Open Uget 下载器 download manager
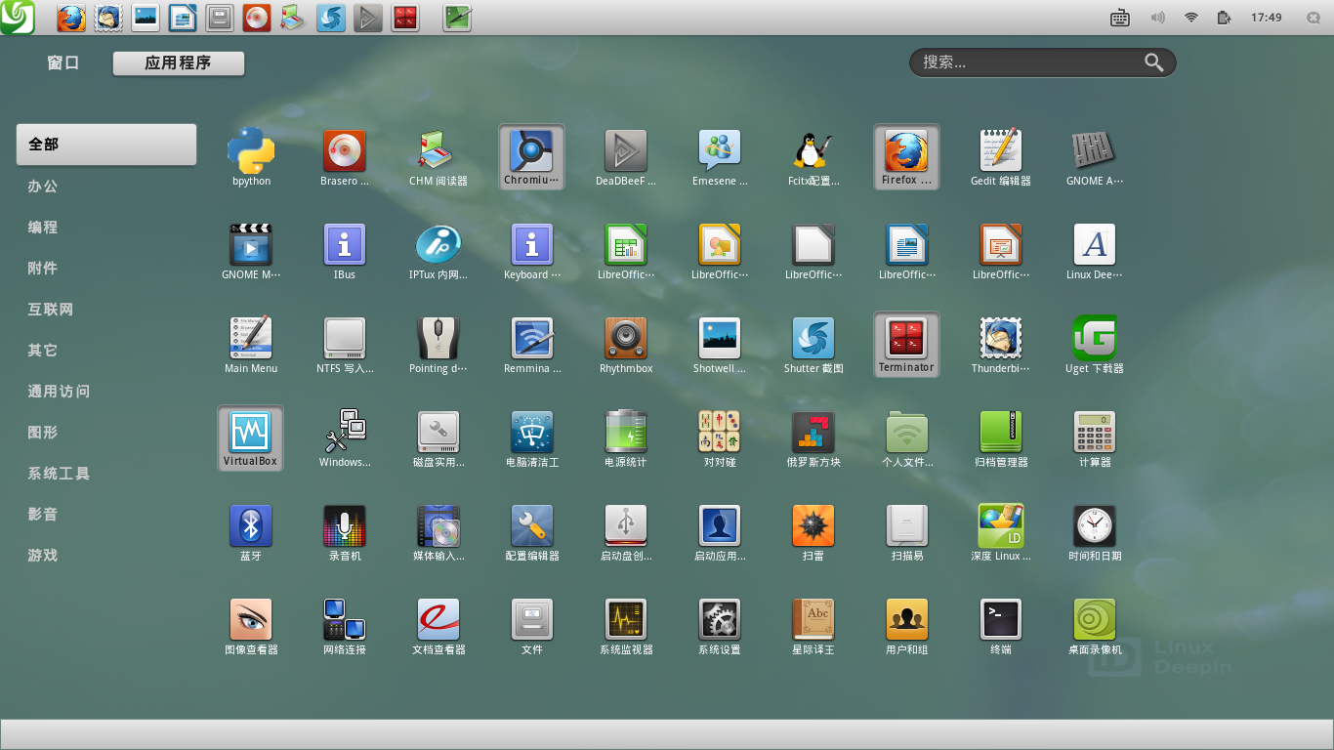This screenshot has width=1334, height=750. pos(1095,346)
